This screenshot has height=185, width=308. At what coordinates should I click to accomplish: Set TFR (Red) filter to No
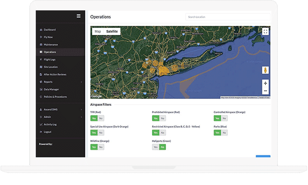click(101, 118)
